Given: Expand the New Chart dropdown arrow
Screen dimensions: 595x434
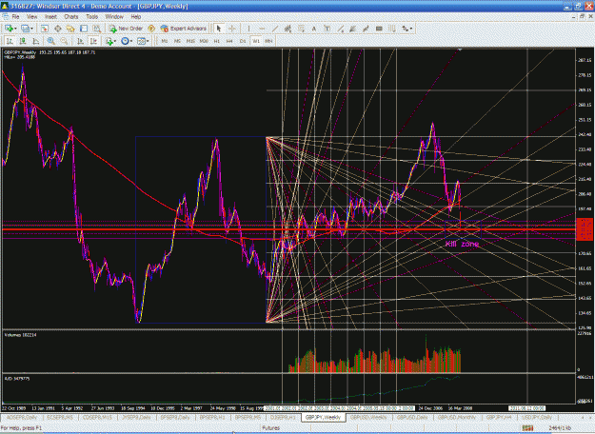Looking at the screenshot, I should click(15, 29).
